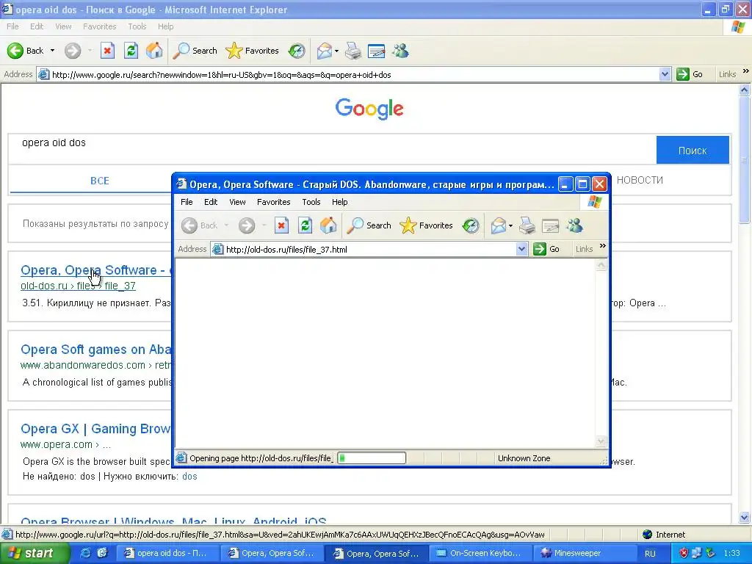Expand popup window address bar dropdown
This screenshot has width=752, height=564.
pyautogui.click(x=522, y=249)
